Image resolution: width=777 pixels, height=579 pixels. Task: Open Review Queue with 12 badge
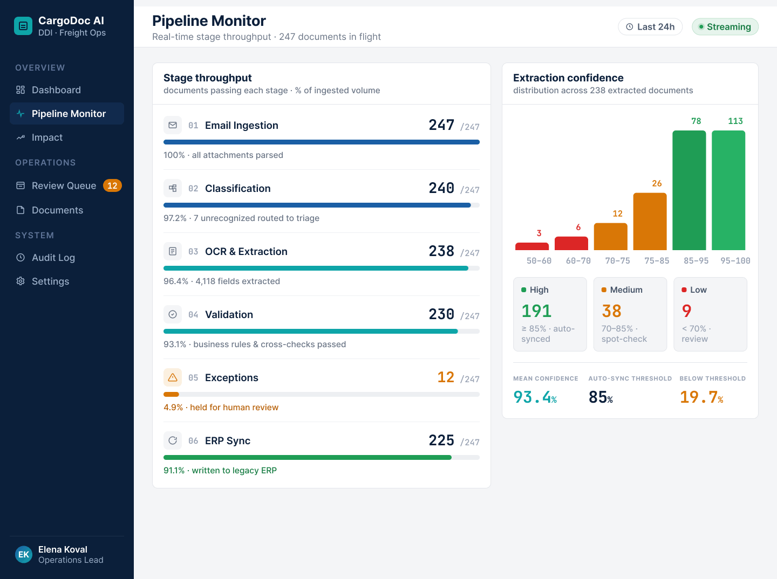67,185
